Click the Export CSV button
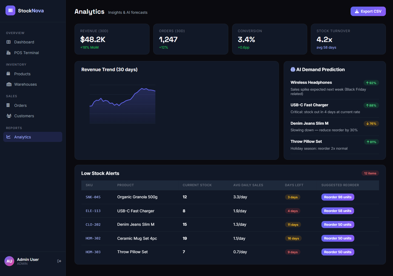 368,11
